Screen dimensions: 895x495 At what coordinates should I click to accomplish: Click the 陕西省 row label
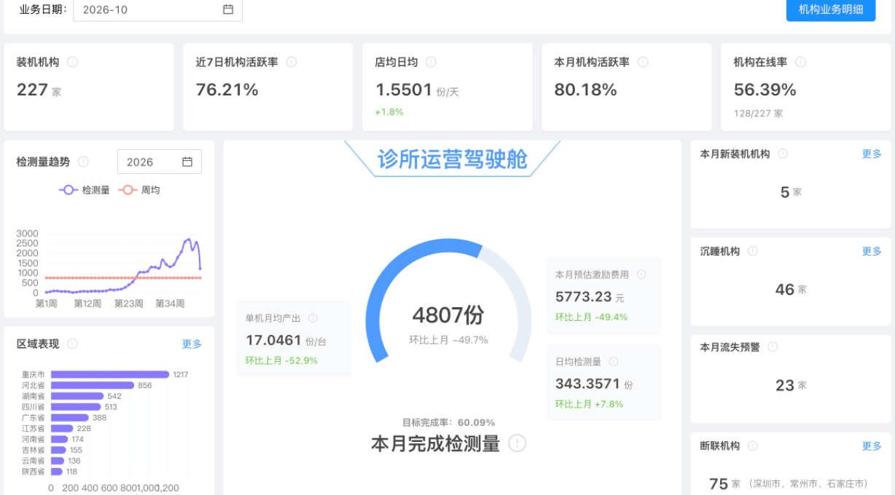(x=34, y=472)
